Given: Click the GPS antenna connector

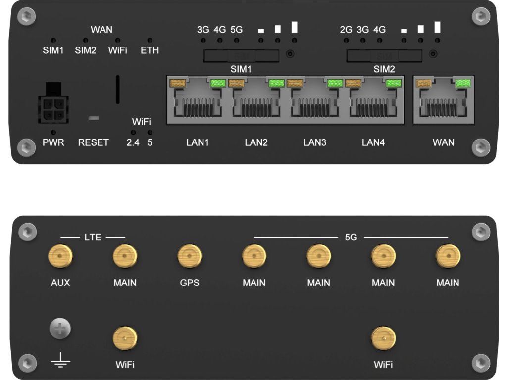Looking at the screenshot, I should (189, 258).
